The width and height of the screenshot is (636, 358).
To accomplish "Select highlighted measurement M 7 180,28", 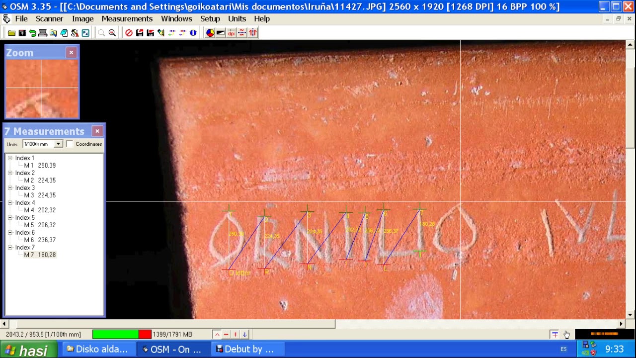I will coord(40,255).
